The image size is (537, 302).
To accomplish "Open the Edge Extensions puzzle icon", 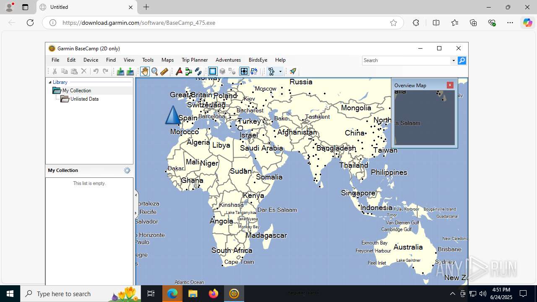I will 416,23.
